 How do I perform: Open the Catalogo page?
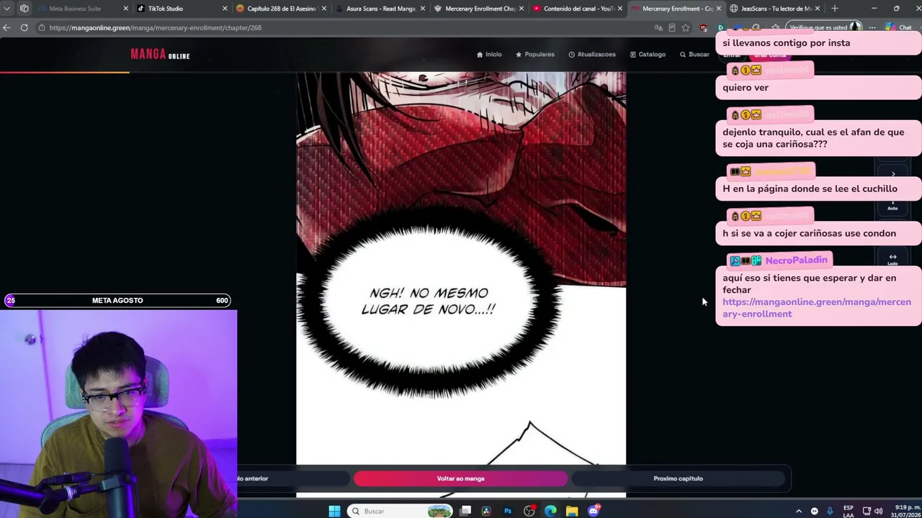[x=648, y=55]
